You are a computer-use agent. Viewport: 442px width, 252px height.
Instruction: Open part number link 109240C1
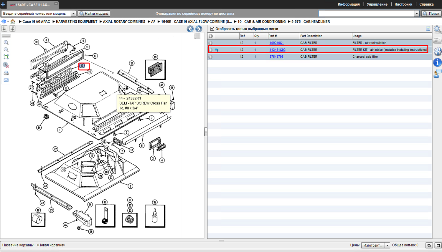[276, 43]
